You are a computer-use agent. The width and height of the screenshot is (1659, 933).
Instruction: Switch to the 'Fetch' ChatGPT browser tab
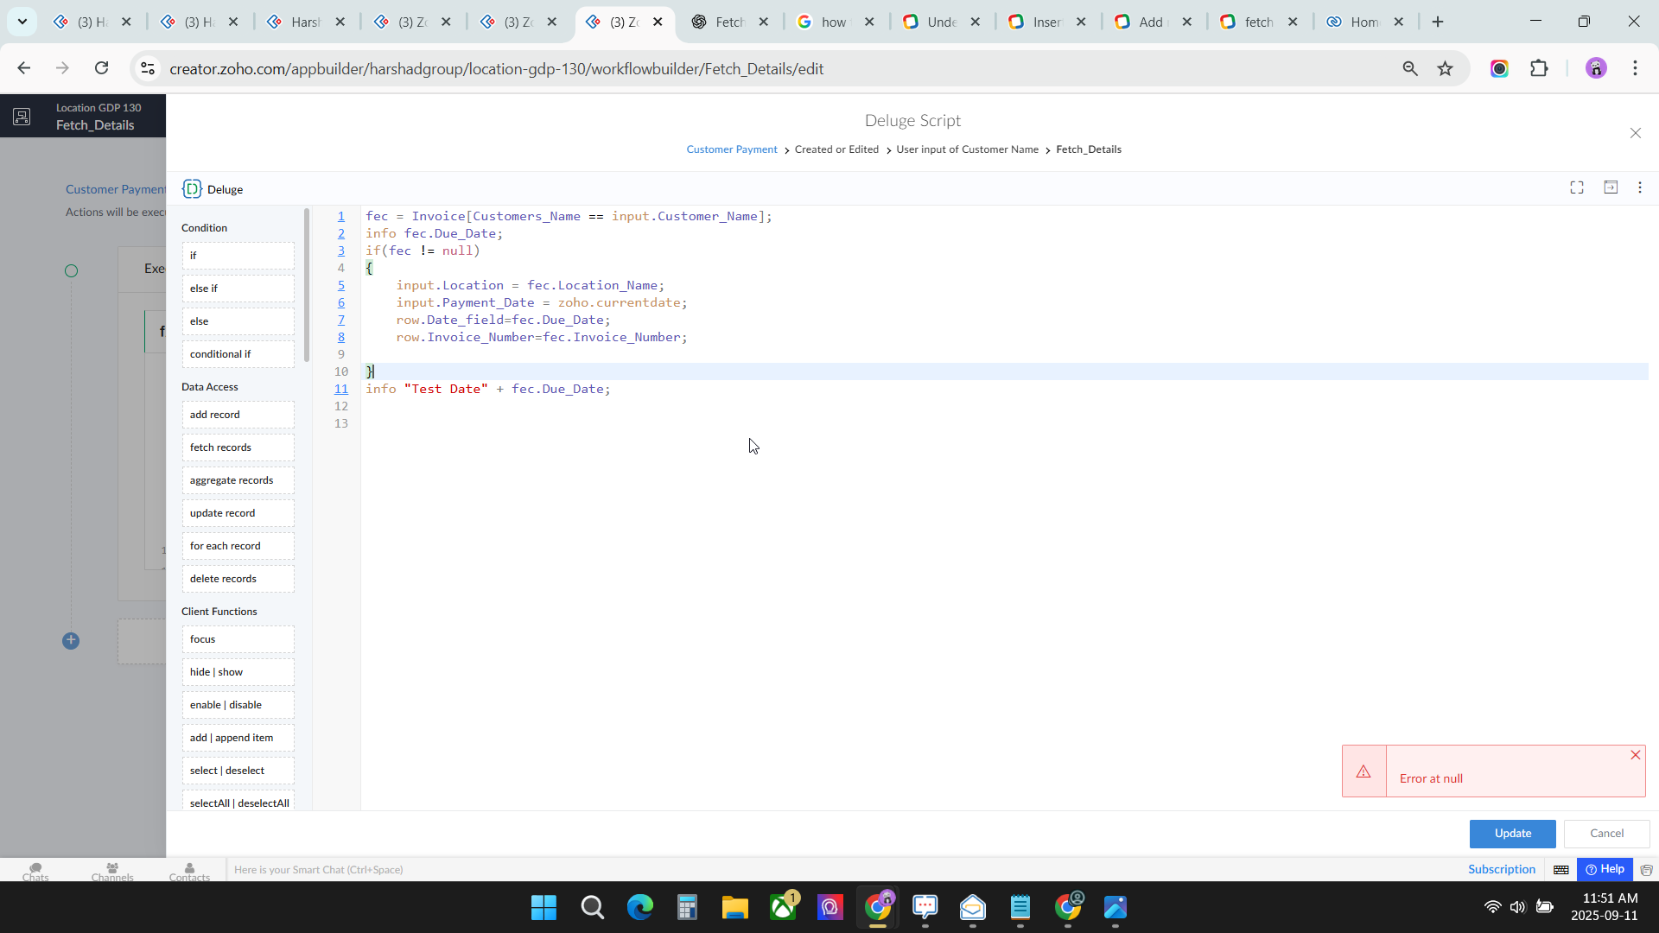point(728,22)
